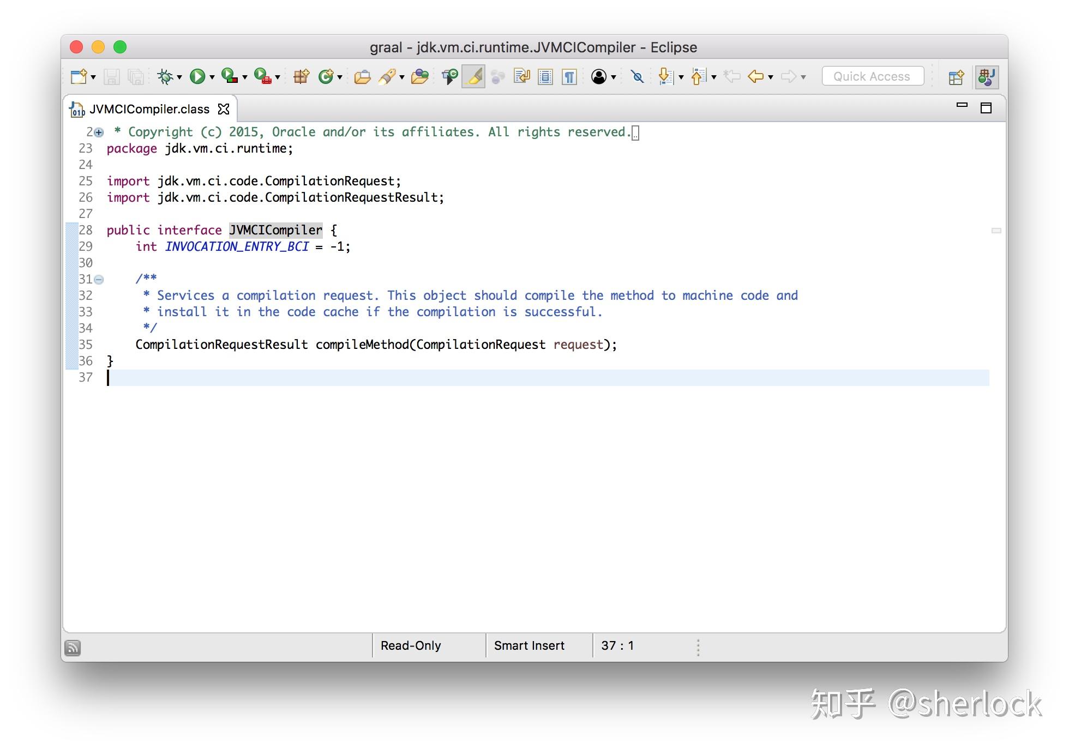
Task: Open the New Java Class dropdown arrow
Action: 340,77
